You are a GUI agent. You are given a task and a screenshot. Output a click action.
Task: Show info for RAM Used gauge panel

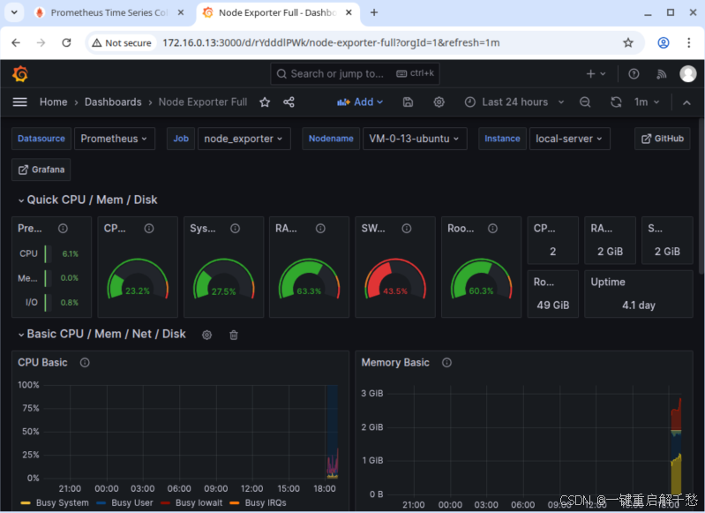[x=320, y=229]
